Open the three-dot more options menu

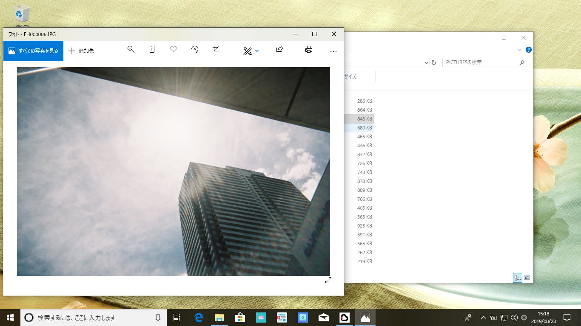(x=333, y=51)
